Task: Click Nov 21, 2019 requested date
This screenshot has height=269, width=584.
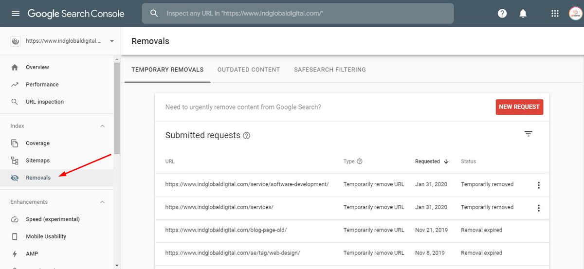Action: (431, 230)
